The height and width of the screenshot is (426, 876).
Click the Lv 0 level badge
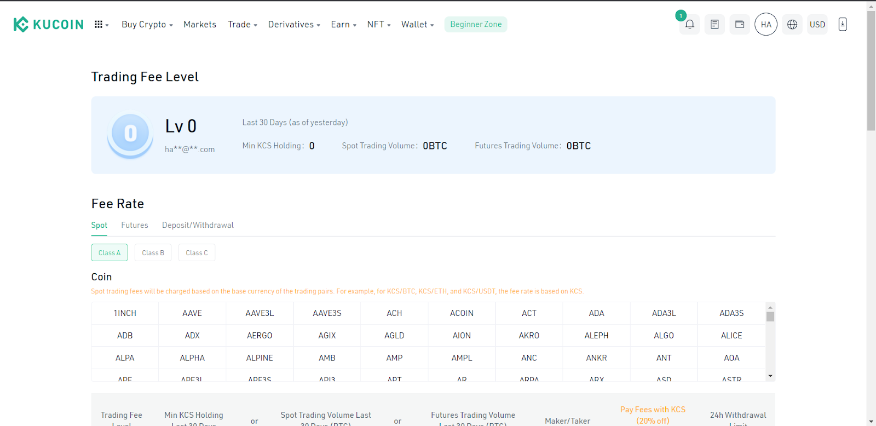tap(130, 135)
